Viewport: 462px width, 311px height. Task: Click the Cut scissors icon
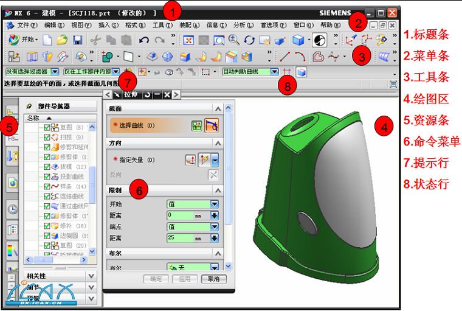point(95,40)
